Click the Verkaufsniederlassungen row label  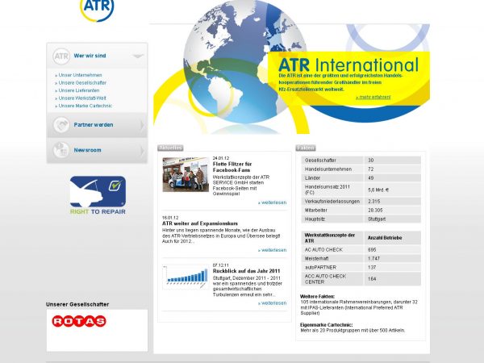point(332,201)
